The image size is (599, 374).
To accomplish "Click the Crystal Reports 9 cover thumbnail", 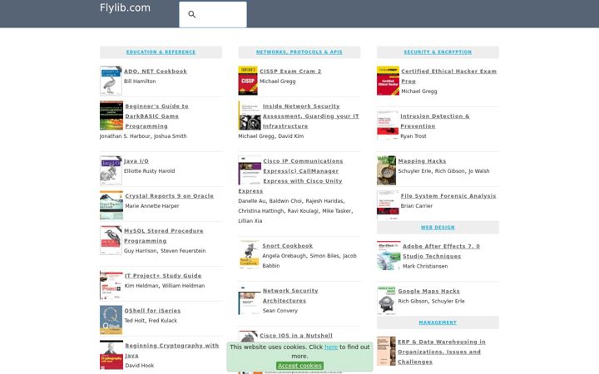I will point(111,205).
